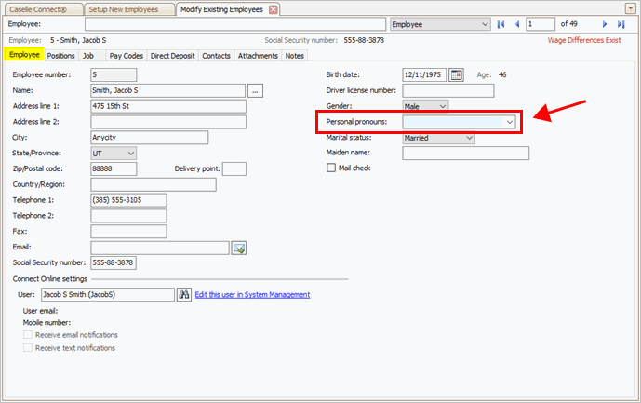Click Edit this user in System Management
This screenshot has width=641, height=403.
pyautogui.click(x=252, y=294)
